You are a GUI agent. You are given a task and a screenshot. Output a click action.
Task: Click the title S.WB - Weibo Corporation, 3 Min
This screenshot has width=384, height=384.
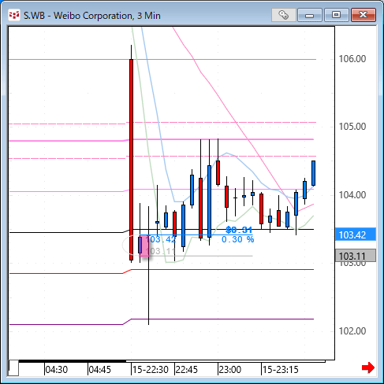click(x=92, y=16)
